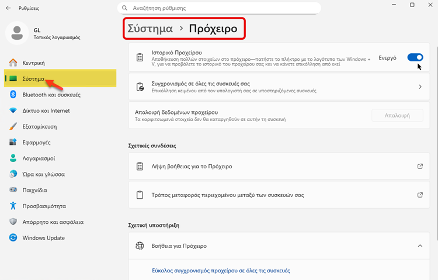Click the Σχετική υποστήριξη heading

pyautogui.click(x=154, y=225)
